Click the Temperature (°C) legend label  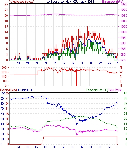pyautogui.click(x=97, y=90)
